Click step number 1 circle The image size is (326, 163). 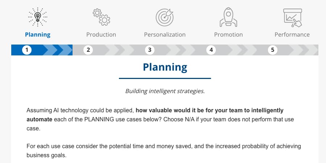point(27,50)
